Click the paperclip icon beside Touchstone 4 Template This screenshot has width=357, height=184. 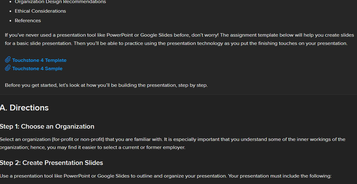8,60
